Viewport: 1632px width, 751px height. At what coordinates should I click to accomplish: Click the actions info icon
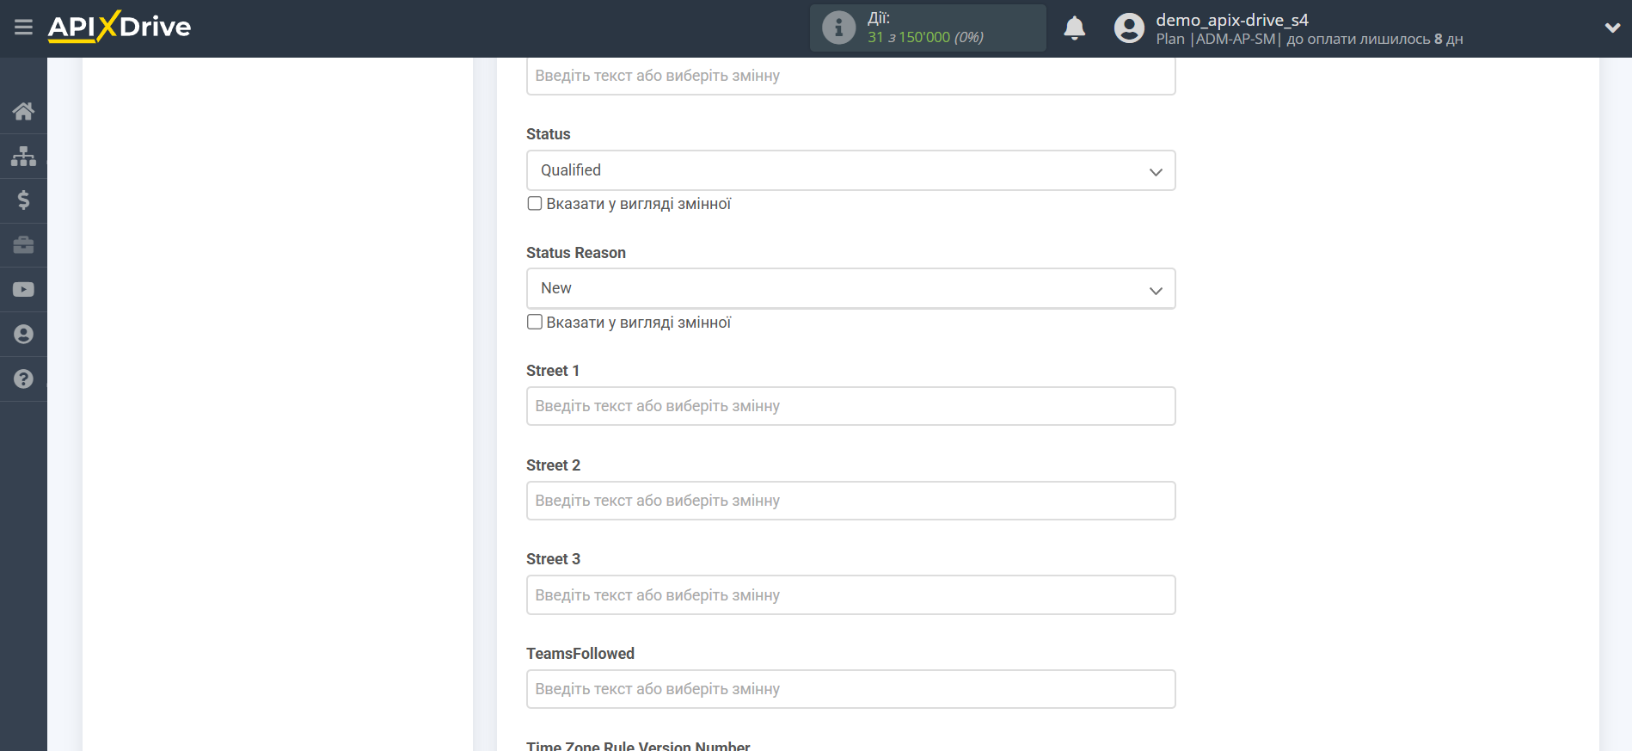tap(838, 28)
